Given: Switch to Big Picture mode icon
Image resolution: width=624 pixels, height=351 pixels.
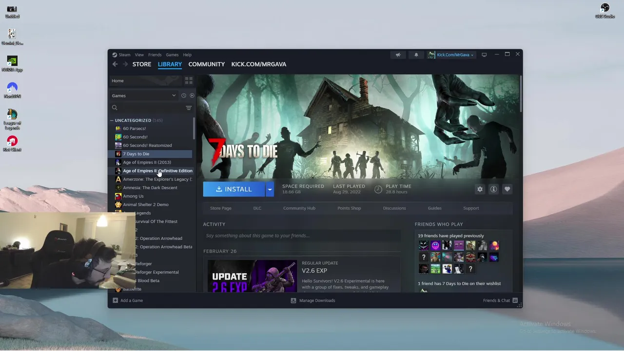Looking at the screenshot, I should click(x=484, y=55).
